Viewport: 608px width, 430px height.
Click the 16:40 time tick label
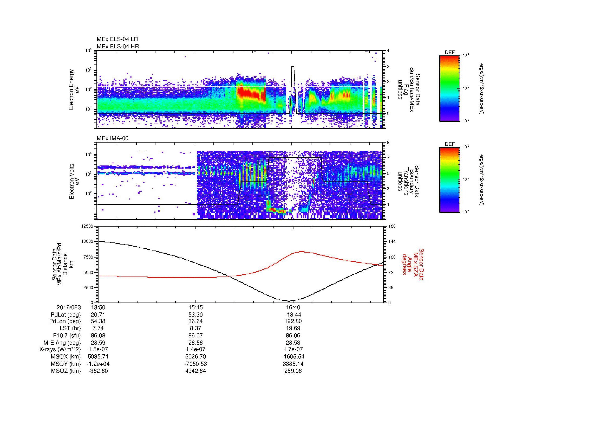pyautogui.click(x=293, y=307)
